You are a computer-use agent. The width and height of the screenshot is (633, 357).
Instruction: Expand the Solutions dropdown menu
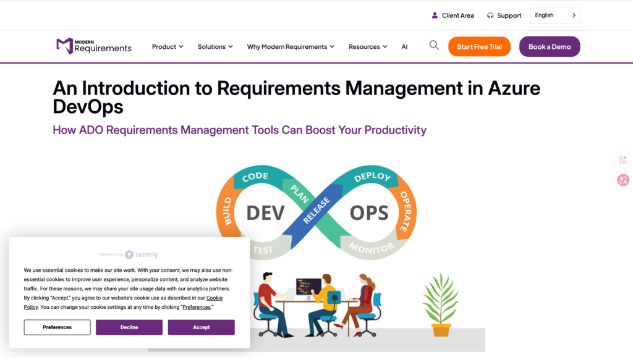[215, 47]
